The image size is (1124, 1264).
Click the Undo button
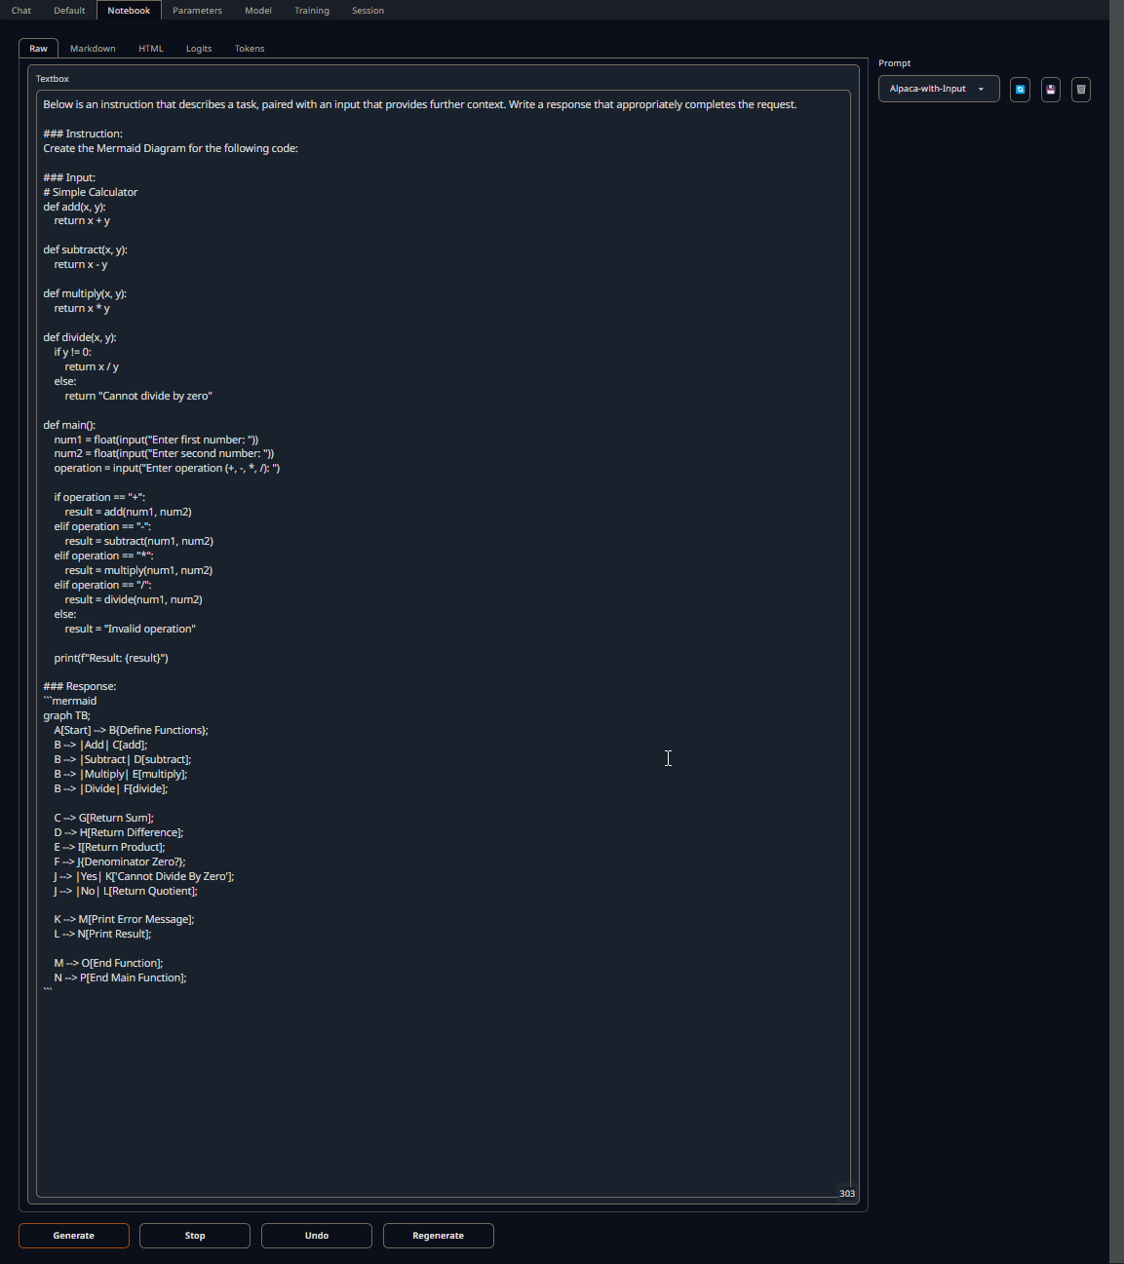(x=316, y=1235)
